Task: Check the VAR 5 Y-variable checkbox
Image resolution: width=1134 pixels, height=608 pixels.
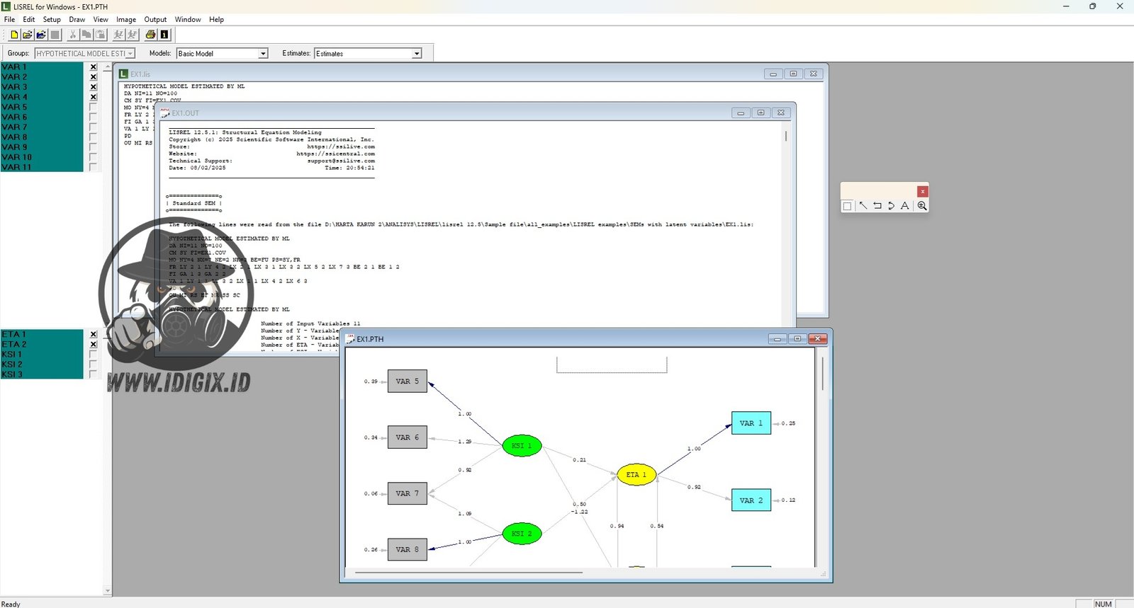Action: pos(93,108)
